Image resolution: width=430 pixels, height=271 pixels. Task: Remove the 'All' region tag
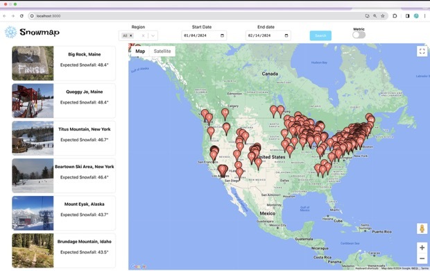point(131,35)
